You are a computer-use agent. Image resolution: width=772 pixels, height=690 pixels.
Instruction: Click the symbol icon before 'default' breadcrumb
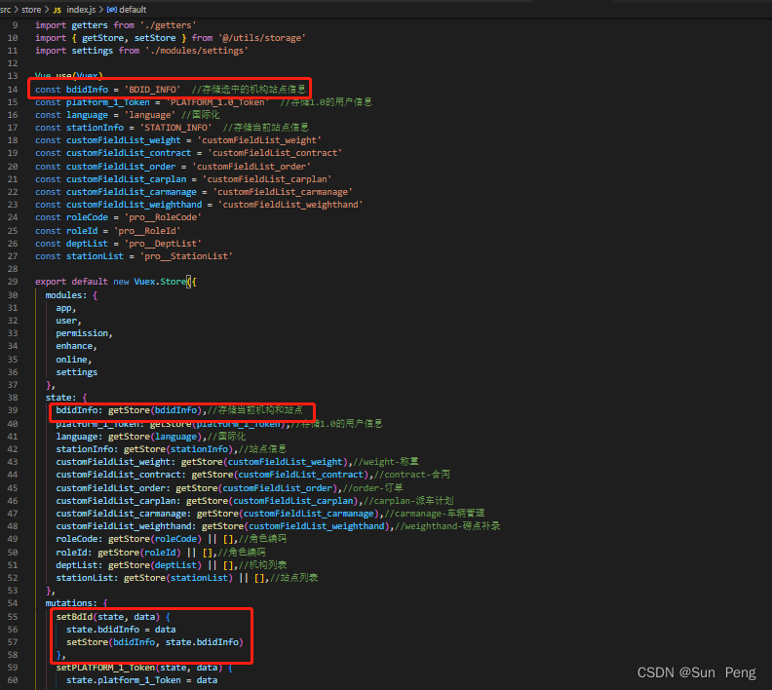tap(112, 10)
